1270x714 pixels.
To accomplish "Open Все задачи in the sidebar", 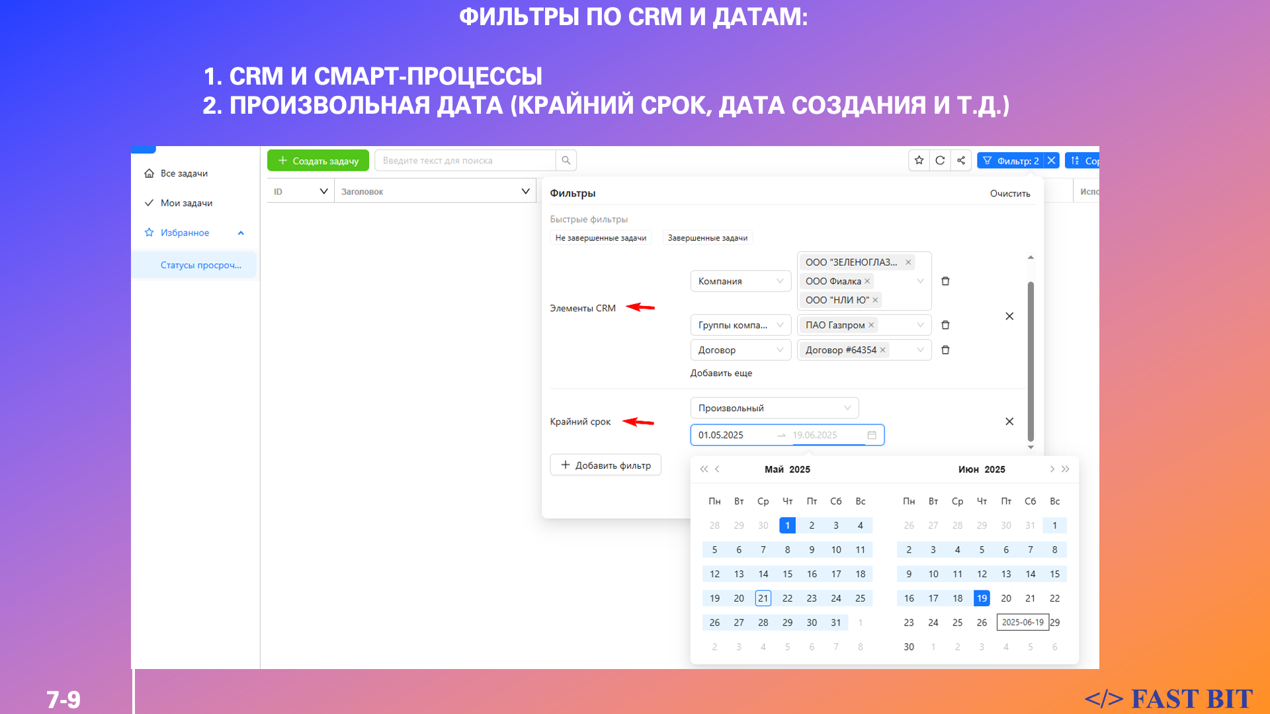I will click(x=184, y=173).
